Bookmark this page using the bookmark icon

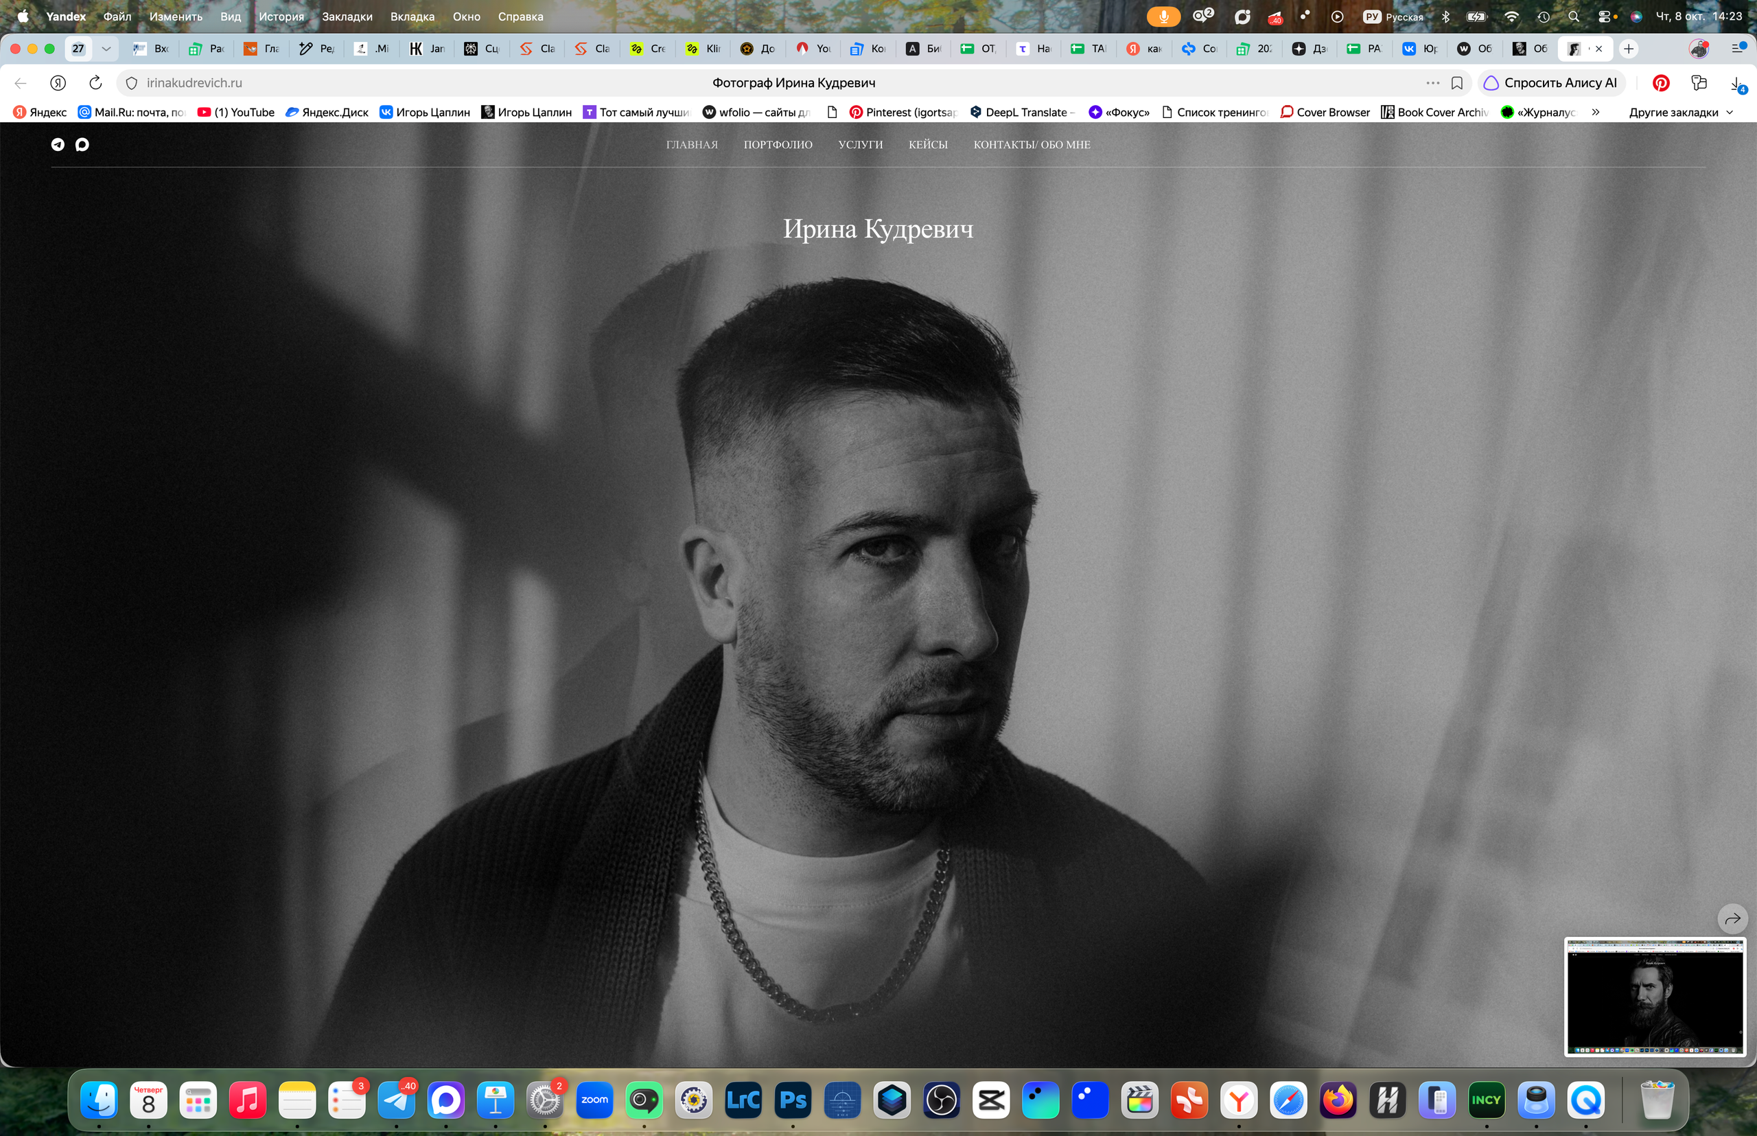tap(1457, 82)
